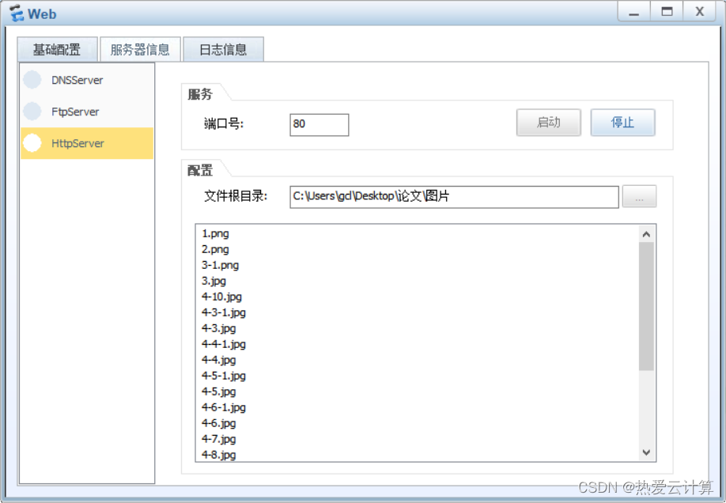Click the file list scrollbar up arrow
The height and width of the screenshot is (503, 726).
point(646,232)
